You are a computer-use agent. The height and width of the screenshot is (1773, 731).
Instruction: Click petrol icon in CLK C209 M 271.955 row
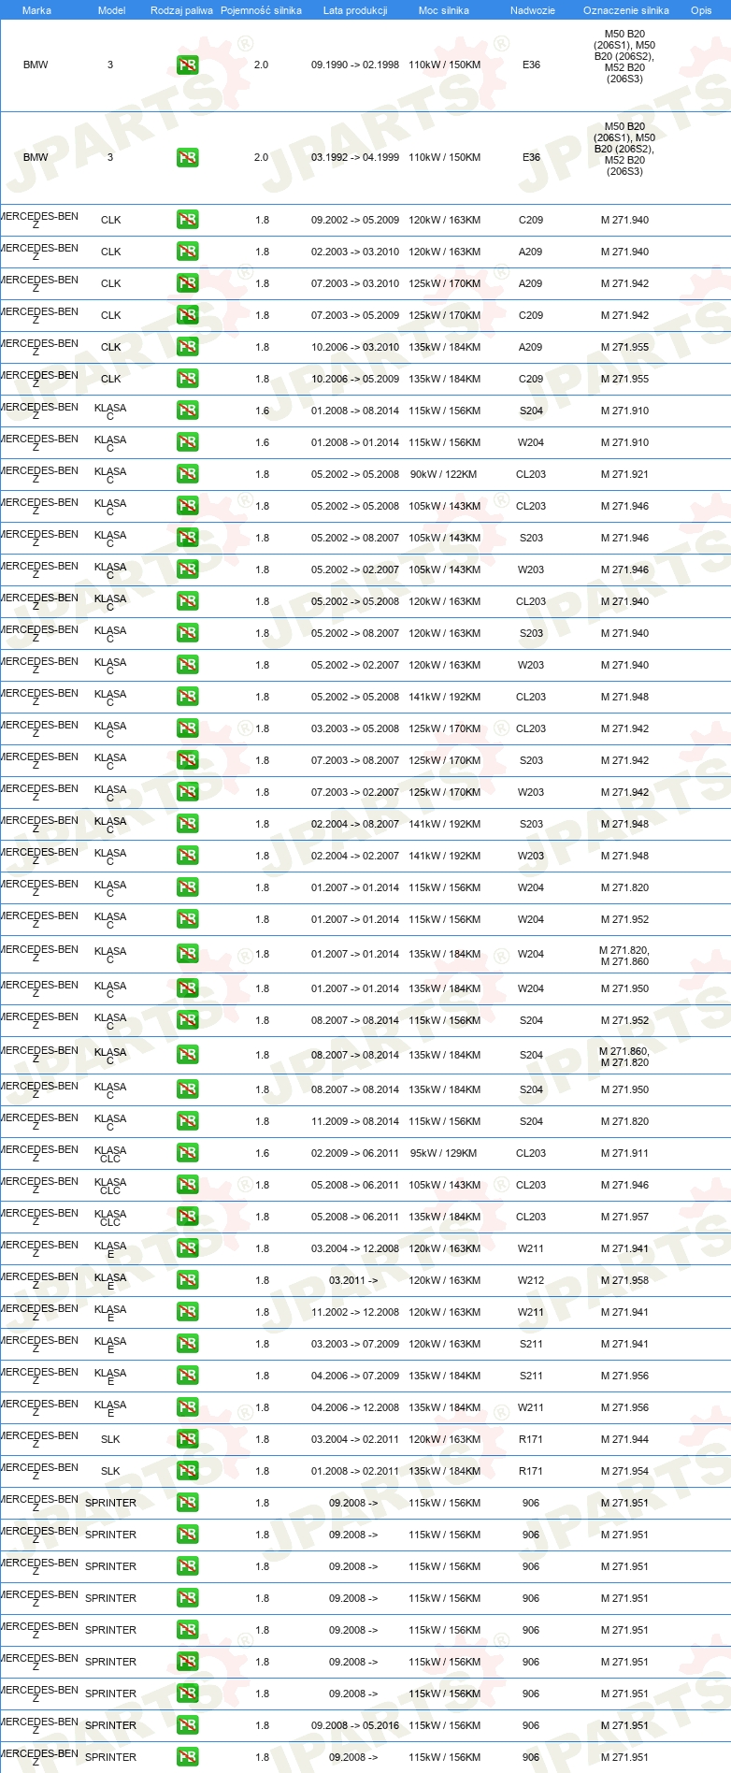(x=187, y=379)
